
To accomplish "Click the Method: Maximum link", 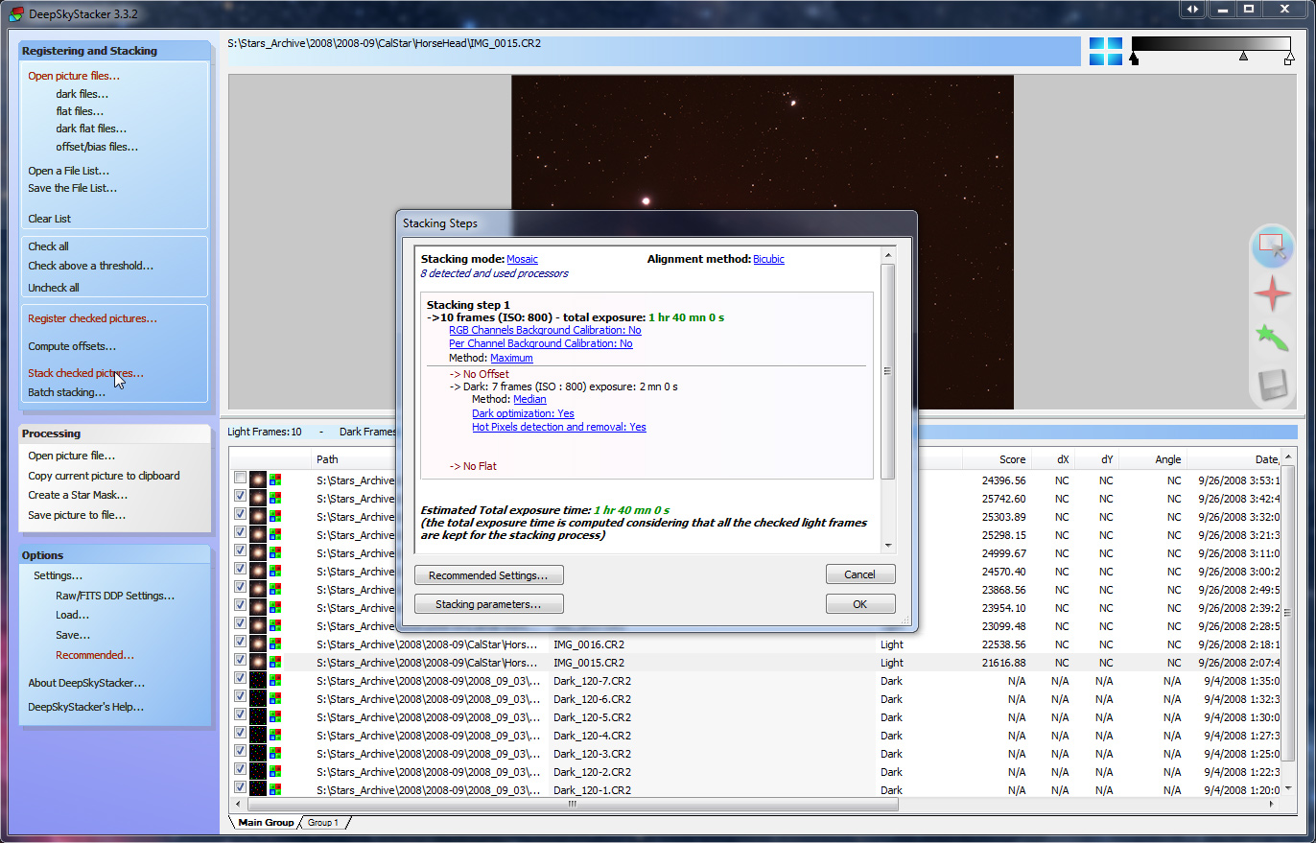I will point(511,358).
